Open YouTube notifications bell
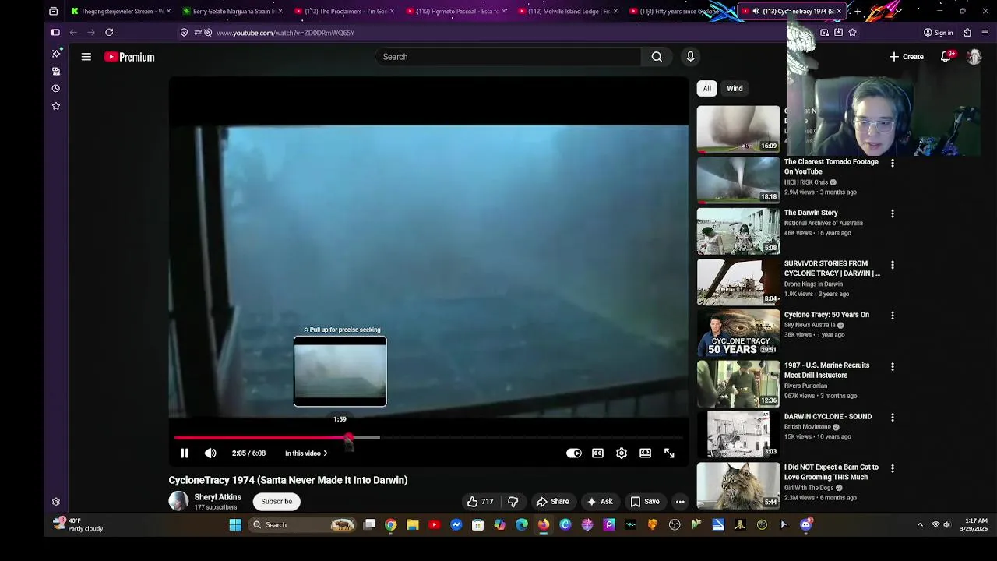 (946, 57)
